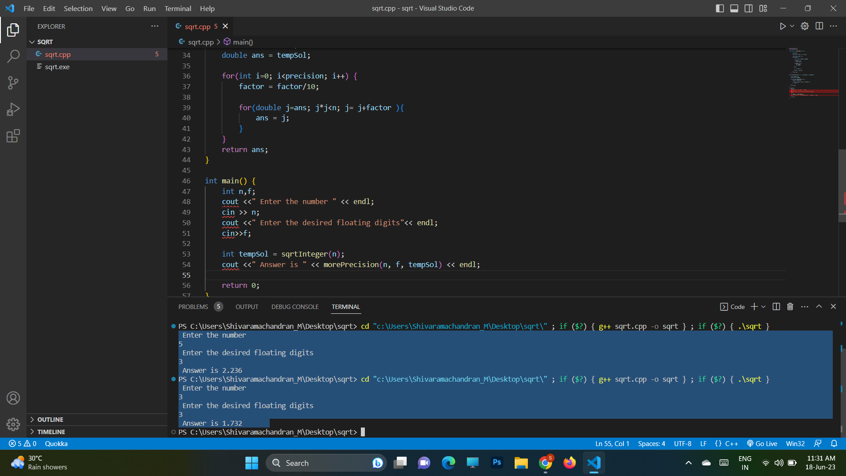The height and width of the screenshot is (476, 846).
Task: Open the new terminal launch profile dropdown
Action: (764, 307)
